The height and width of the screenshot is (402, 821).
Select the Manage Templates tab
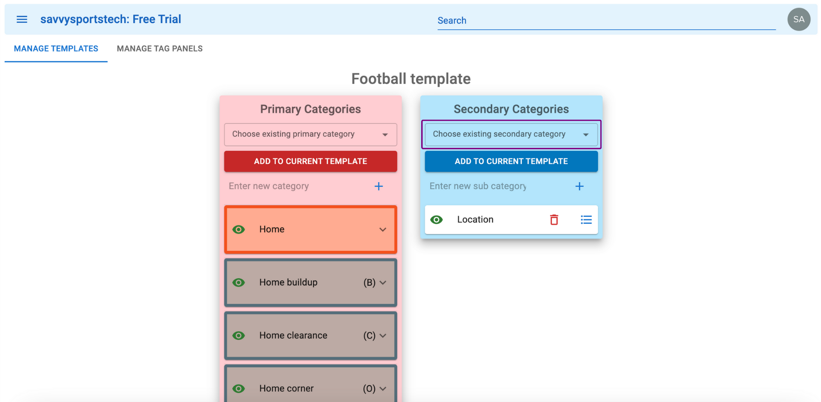click(x=56, y=49)
